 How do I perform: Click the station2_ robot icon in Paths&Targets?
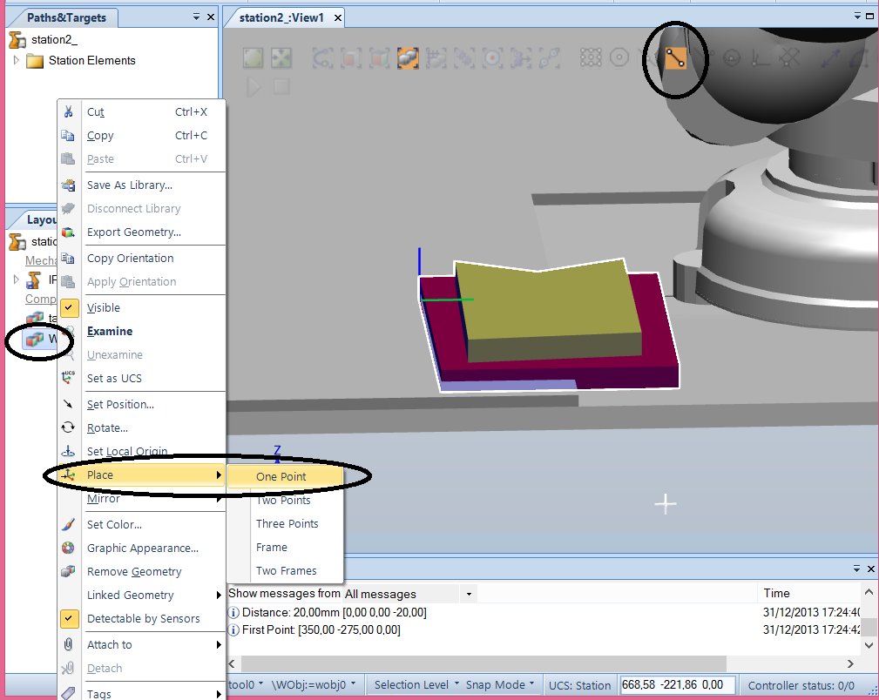[17, 39]
